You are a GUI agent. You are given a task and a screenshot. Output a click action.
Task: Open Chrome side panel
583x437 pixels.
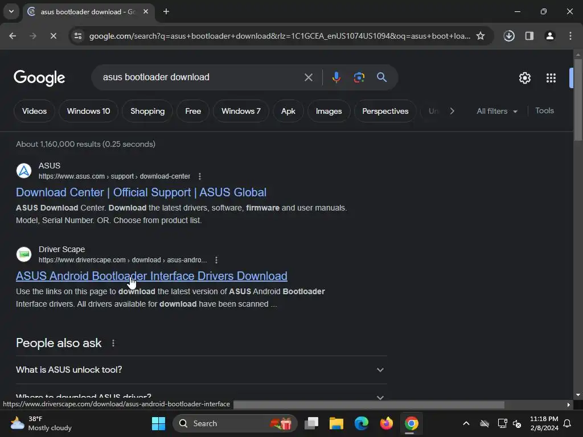pos(529,36)
